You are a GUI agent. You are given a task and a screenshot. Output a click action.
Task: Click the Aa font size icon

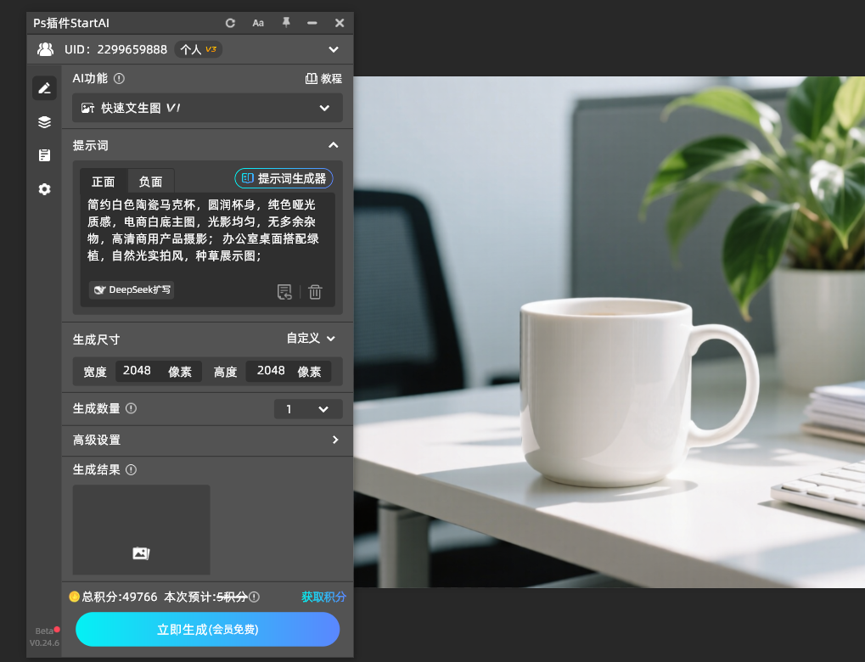(258, 23)
